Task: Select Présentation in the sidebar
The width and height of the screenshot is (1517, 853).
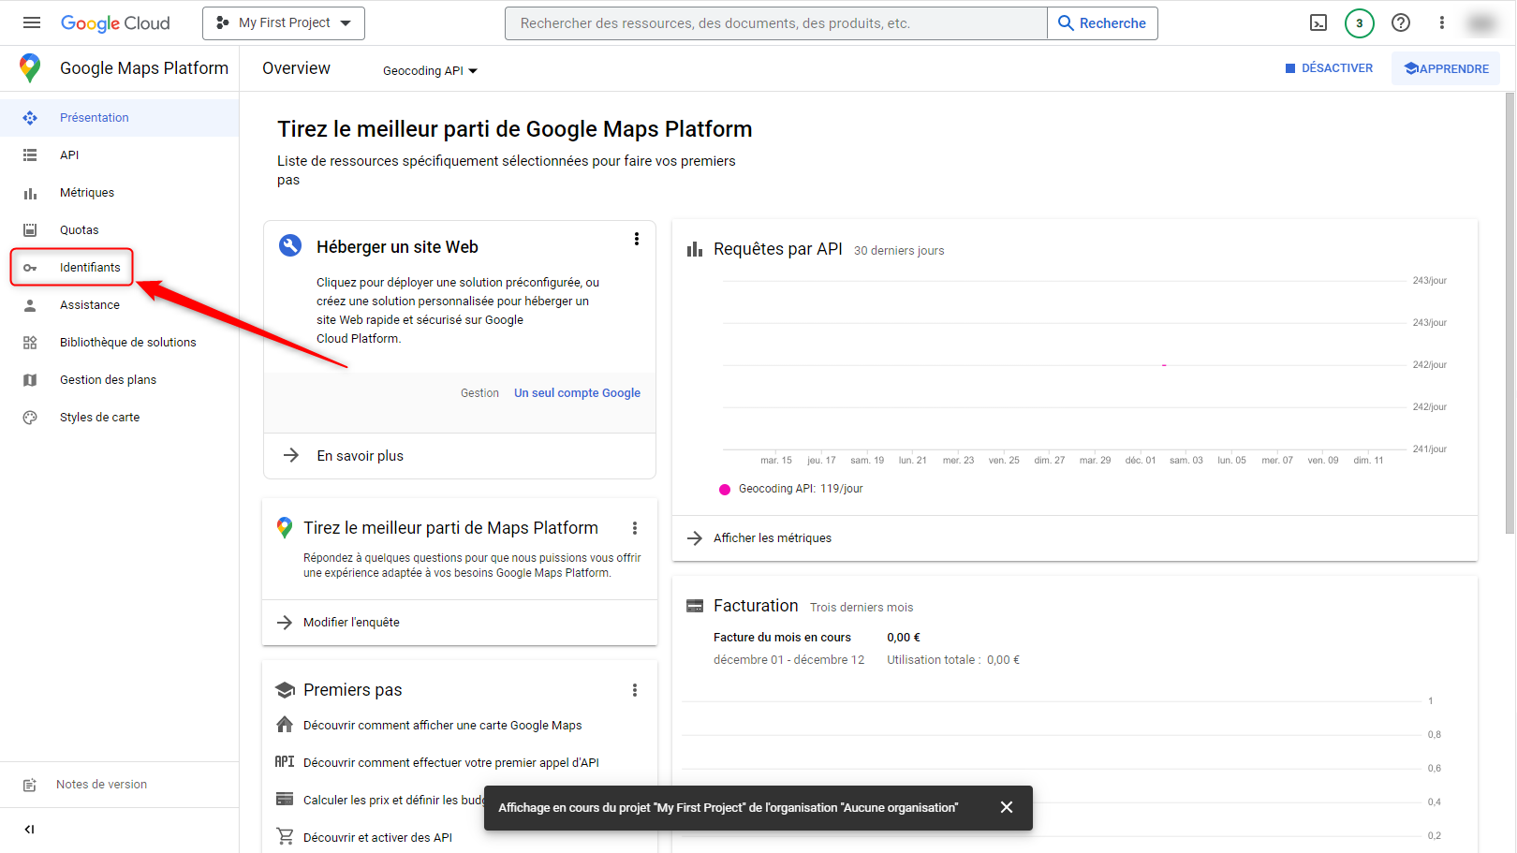Action: pos(119,118)
